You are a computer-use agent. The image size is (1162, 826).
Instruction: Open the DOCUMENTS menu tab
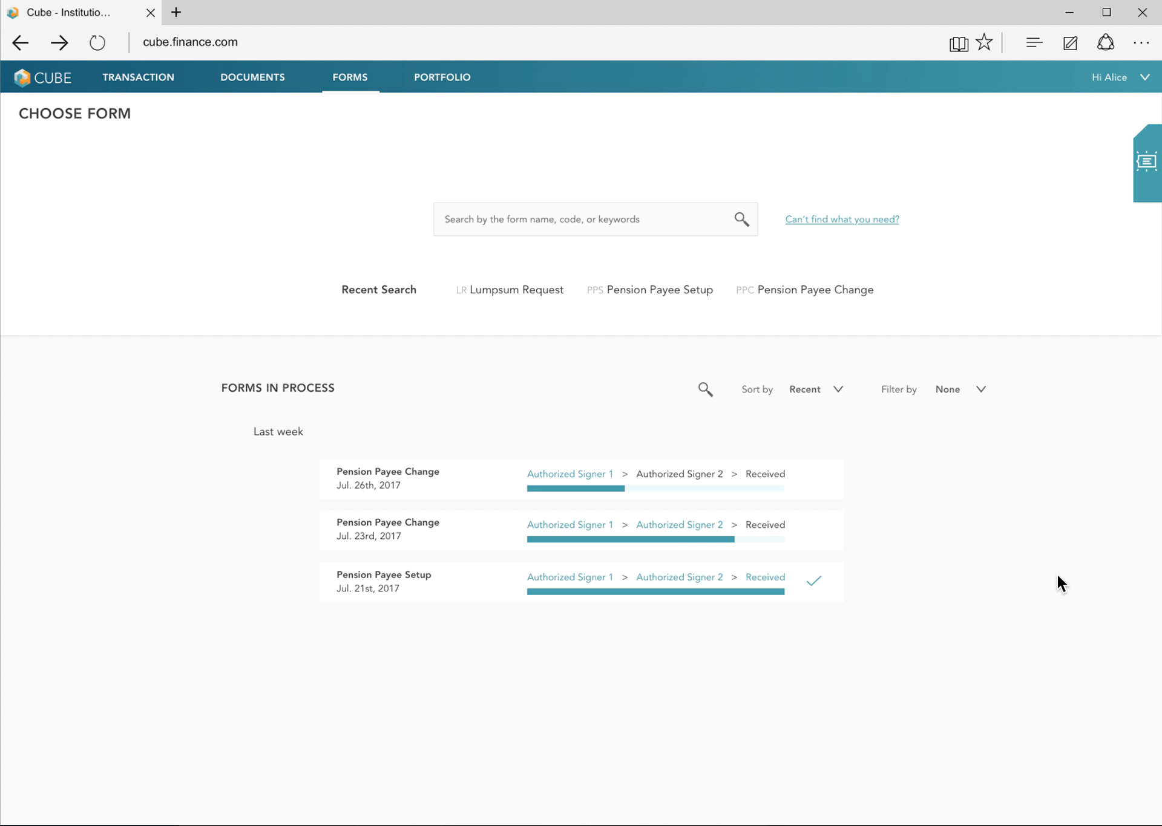point(252,77)
